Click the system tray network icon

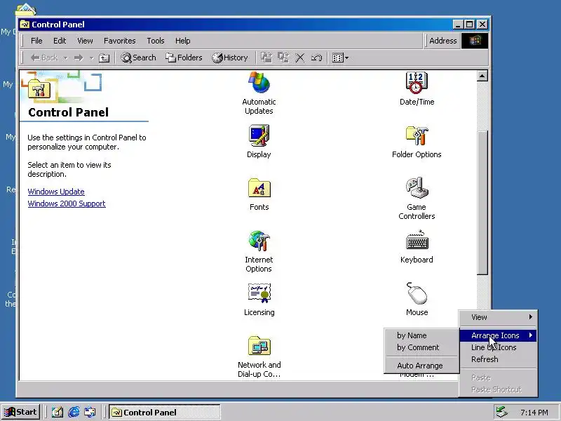[x=501, y=412]
